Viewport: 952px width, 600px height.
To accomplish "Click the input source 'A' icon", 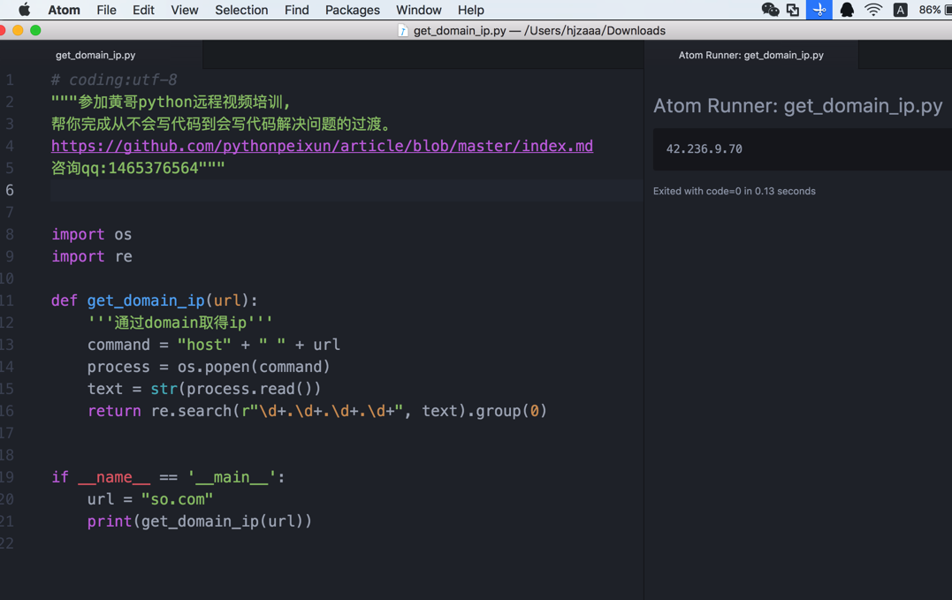I will [x=901, y=10].
